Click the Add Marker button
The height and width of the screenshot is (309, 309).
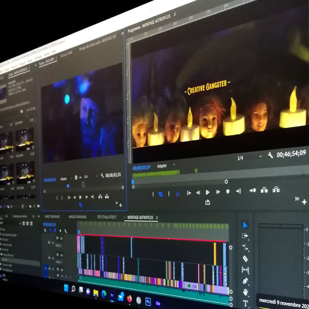point(227,192)
